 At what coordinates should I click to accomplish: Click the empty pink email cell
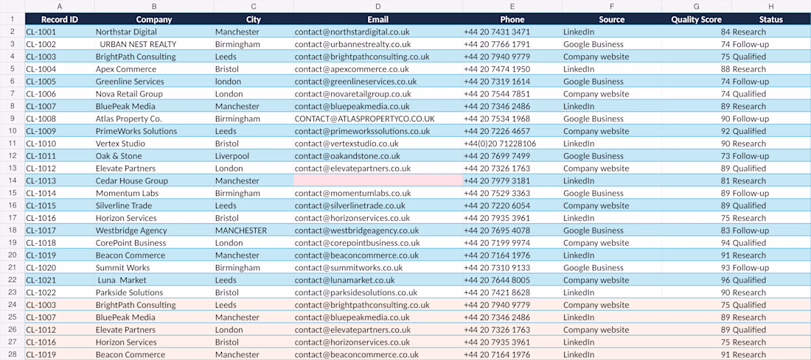coord(378,181)
